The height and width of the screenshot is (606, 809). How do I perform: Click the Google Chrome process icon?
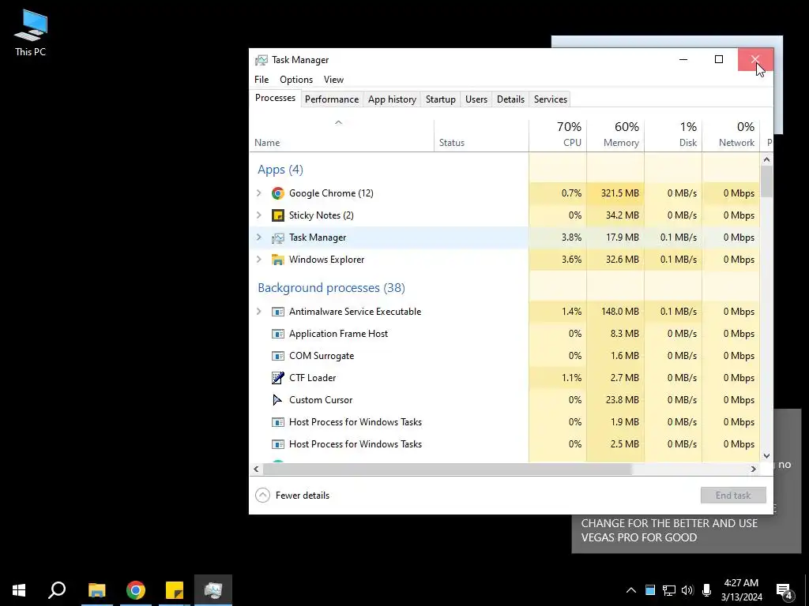pyautogui.click(x=277, y=193)
